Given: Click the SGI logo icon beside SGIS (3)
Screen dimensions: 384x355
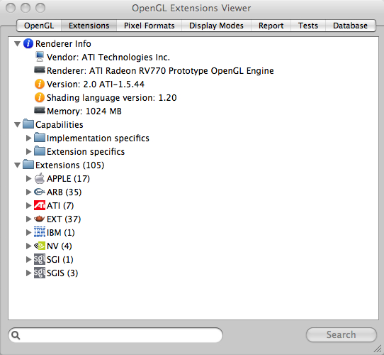Looking at the screenshot, I should (40, 273).
